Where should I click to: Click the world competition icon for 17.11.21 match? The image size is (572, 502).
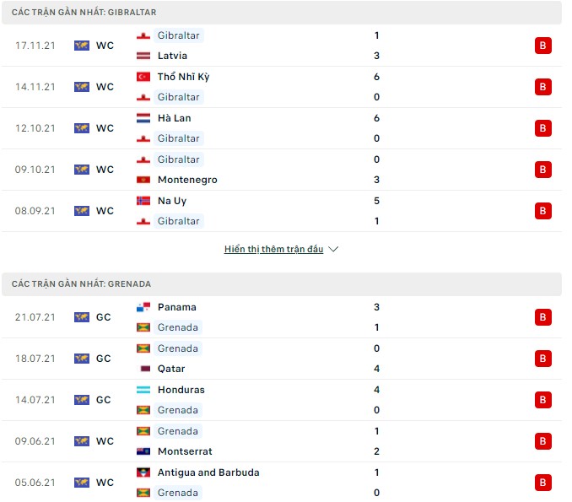click(x=82, y=46)
